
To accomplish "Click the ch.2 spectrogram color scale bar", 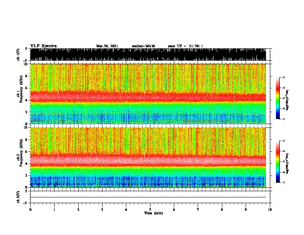I will [x=278, y=162].
